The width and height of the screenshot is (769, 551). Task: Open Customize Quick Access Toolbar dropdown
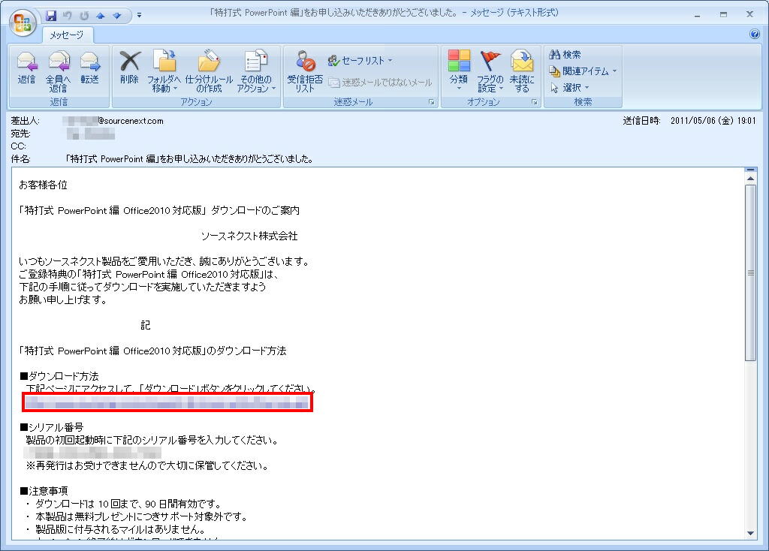[x=139, y=16]
